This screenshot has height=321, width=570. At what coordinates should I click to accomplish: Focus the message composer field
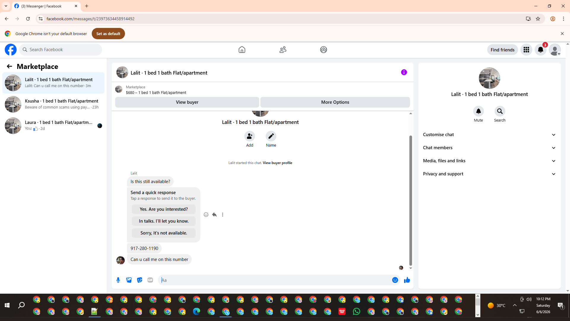[275, 280]
